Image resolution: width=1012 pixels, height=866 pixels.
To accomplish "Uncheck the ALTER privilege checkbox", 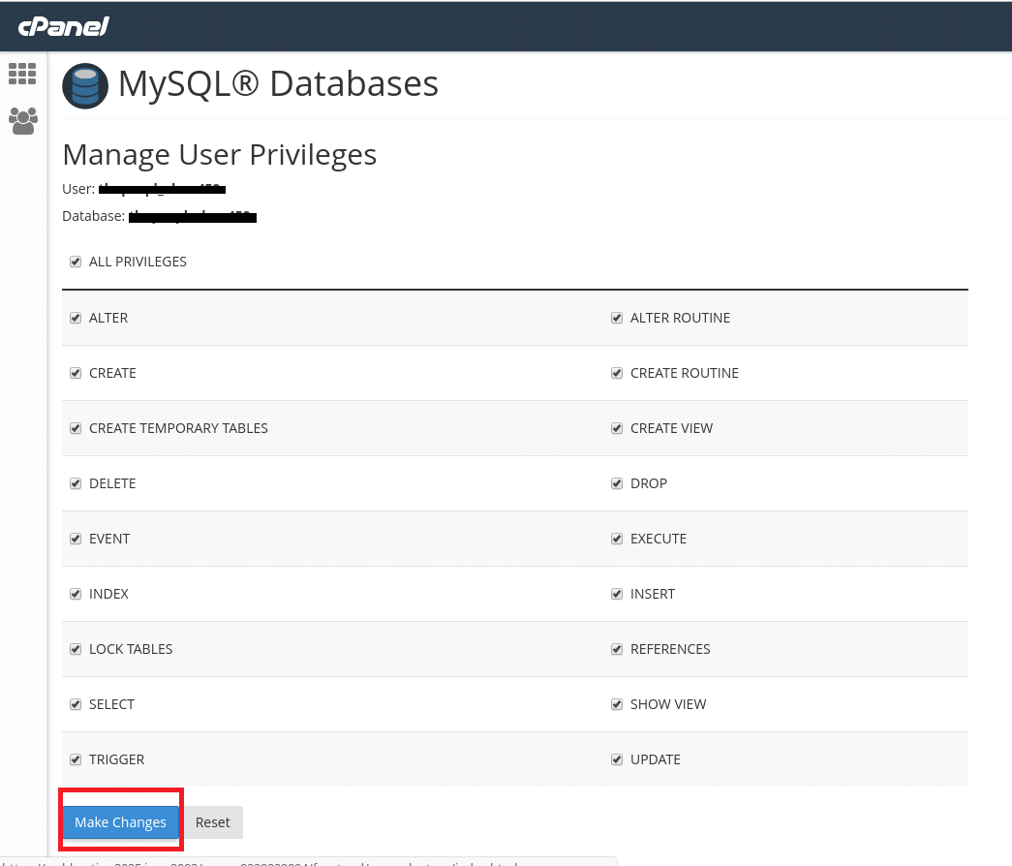I will pyautogui.click(x=76, y=318).
